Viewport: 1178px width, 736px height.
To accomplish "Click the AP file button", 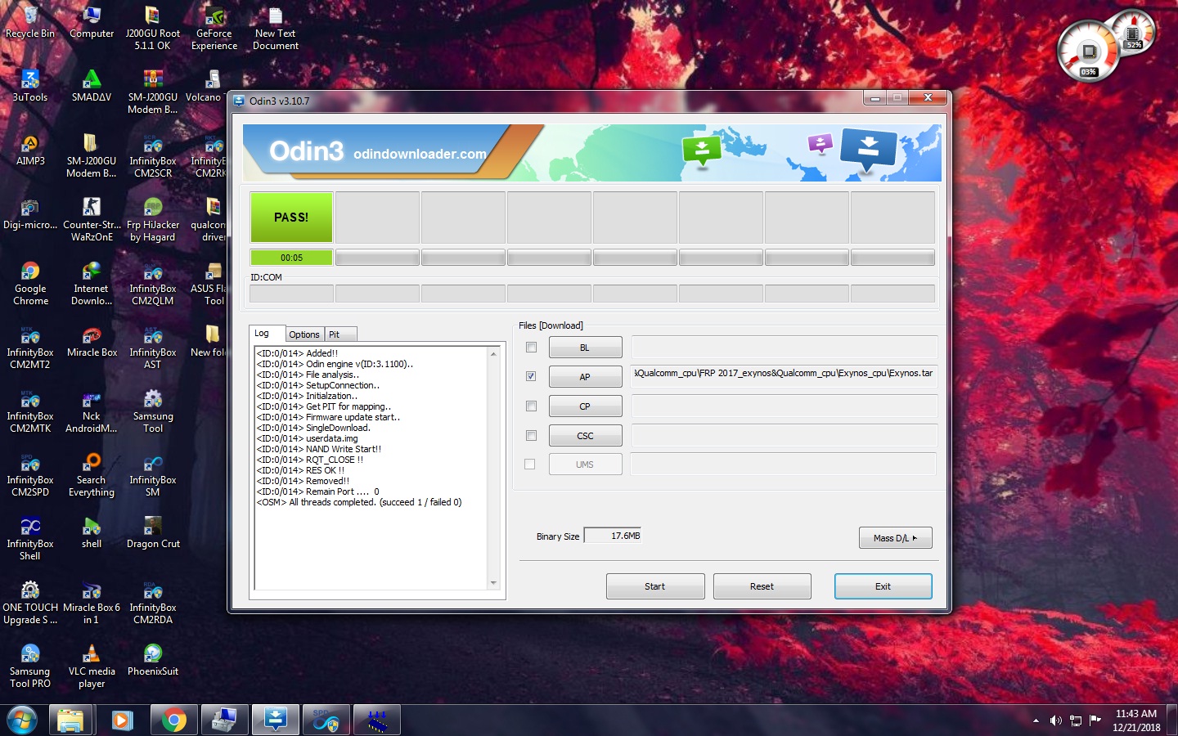I will click(585, 377).
